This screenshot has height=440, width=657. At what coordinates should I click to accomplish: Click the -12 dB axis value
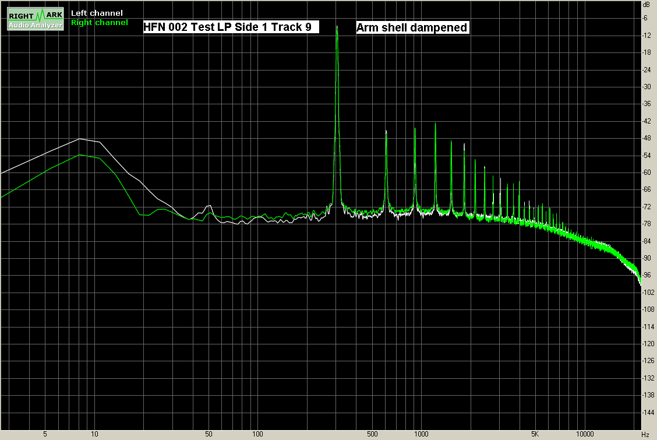point(647,35)
